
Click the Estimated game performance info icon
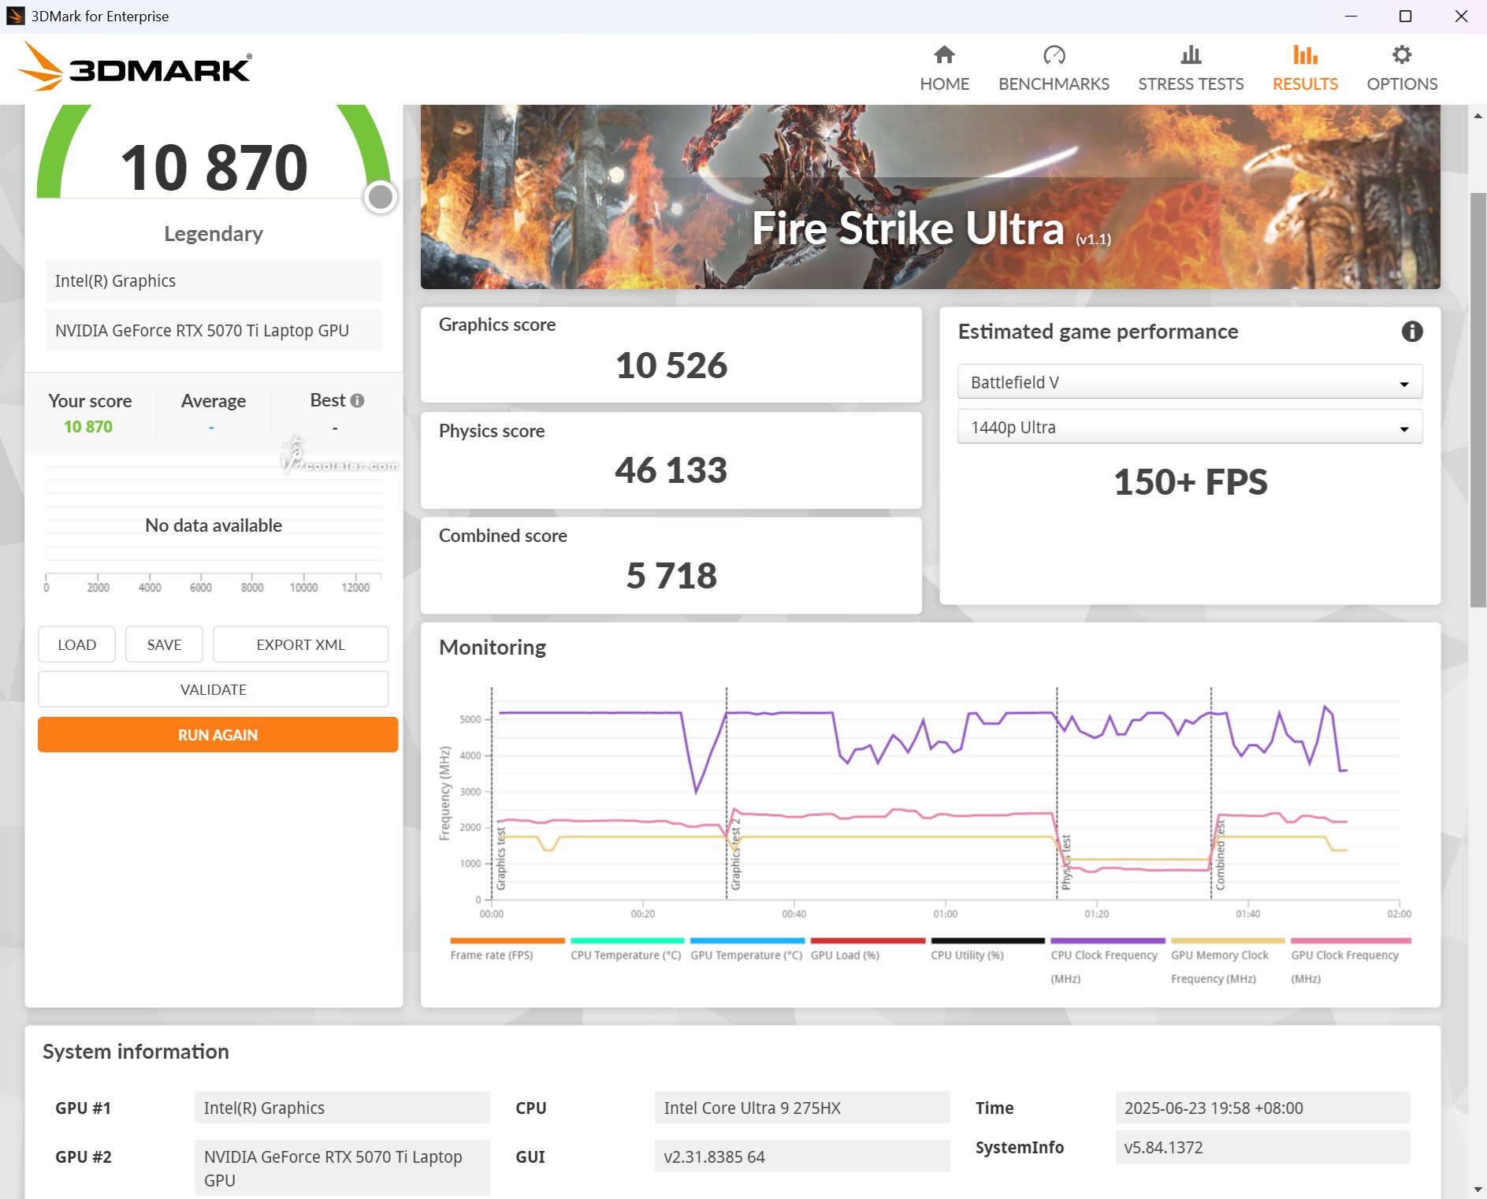click(x=1412, y=332)
